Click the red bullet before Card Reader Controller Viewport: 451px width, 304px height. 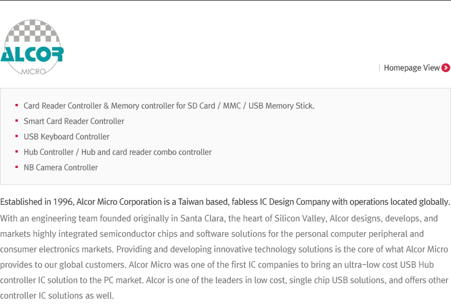point(17,105)
